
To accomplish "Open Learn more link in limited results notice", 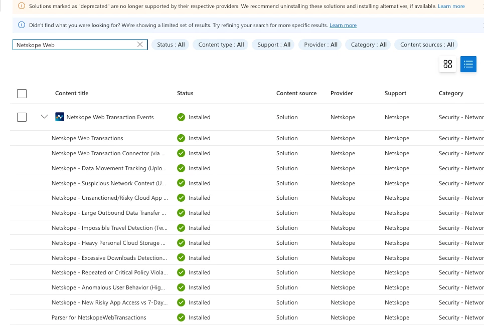I will point(343,25).
